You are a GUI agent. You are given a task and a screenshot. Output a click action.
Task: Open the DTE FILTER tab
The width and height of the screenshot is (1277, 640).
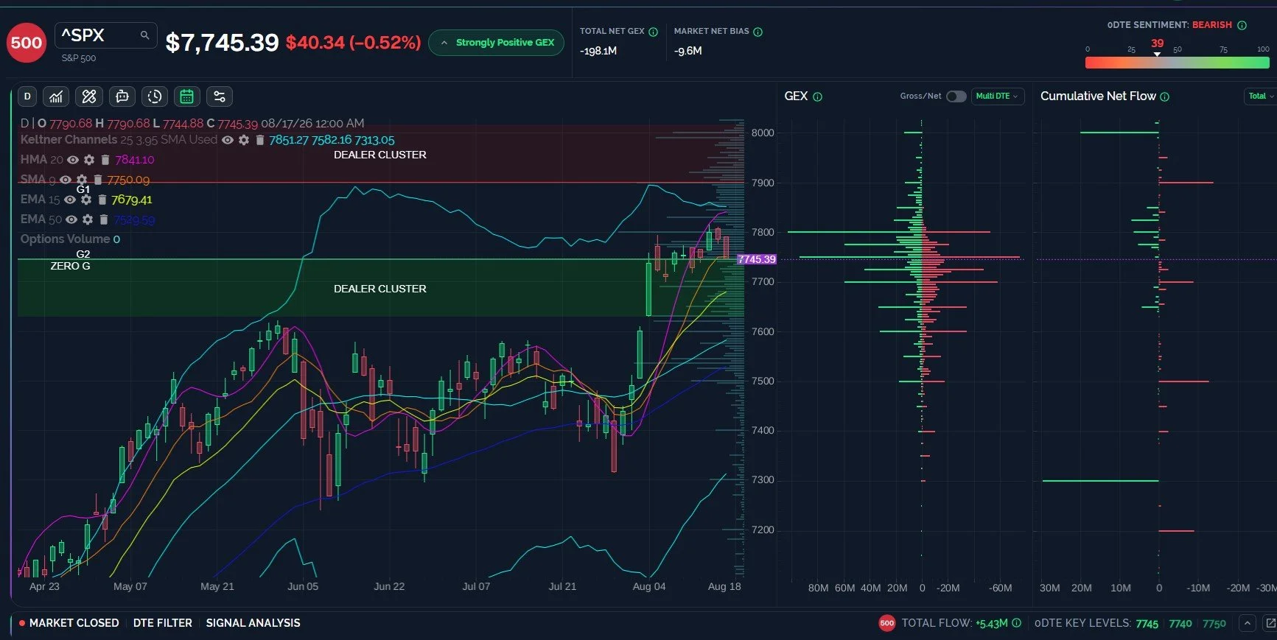tap(162, 623)
